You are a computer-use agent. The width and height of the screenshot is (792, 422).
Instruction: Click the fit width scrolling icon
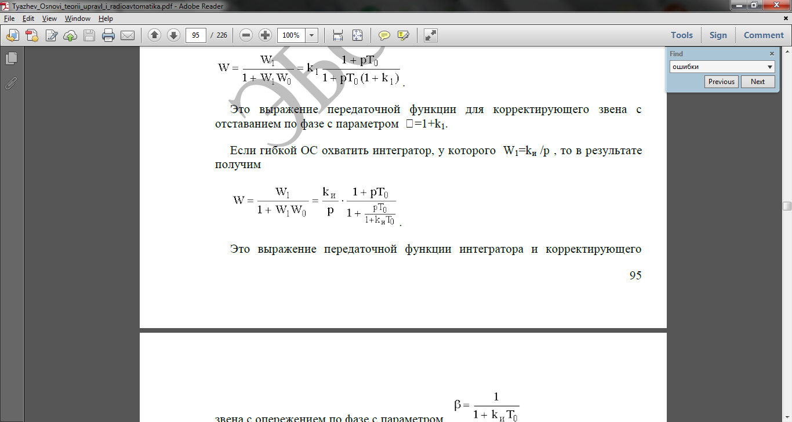(338, 35)
